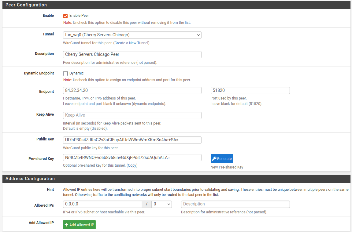
Task: Click the Copy link for the pre-shared key
Action: coord(132,165)
